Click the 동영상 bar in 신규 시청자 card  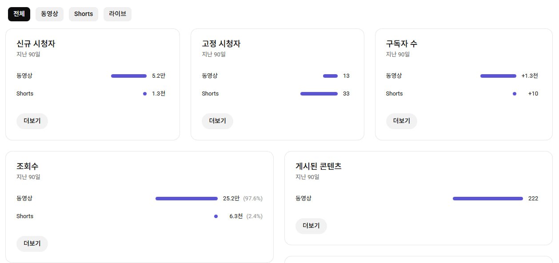[x=129, y=76]
